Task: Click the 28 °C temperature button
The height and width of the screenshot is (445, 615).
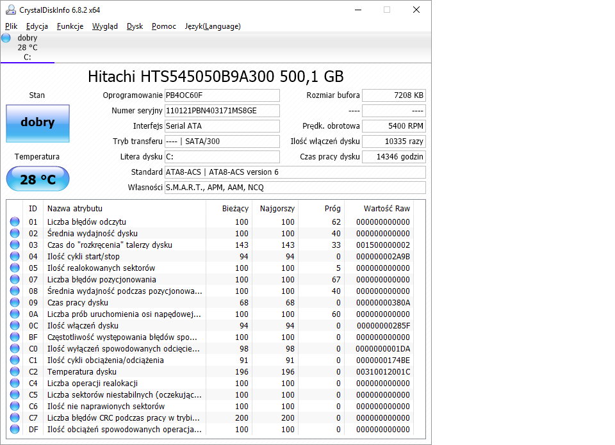Action: click(x=38, y=179)
